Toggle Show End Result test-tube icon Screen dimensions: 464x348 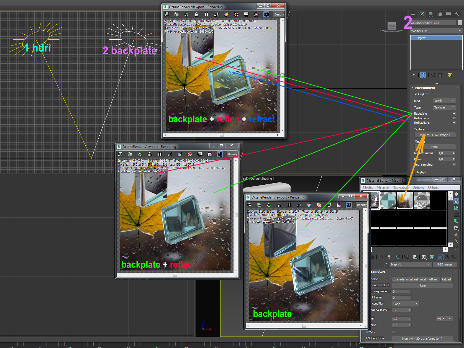click(423, 75)
